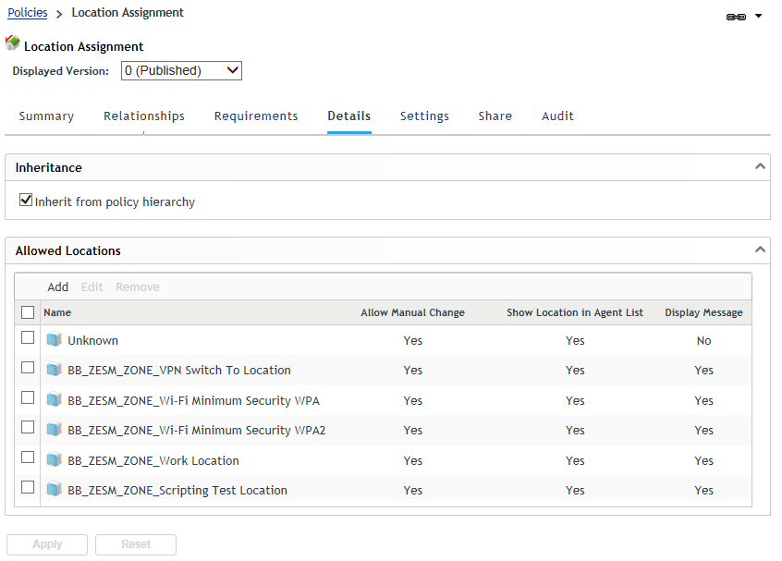Uncheck Inherit from policy hierarchy

tap(26, 200)
